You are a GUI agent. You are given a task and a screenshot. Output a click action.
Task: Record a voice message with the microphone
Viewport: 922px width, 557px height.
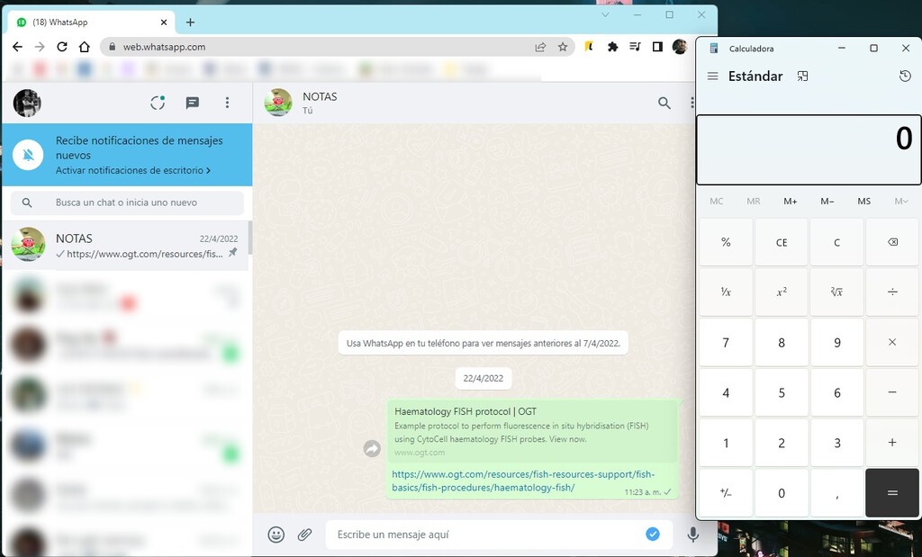[693, 534]
